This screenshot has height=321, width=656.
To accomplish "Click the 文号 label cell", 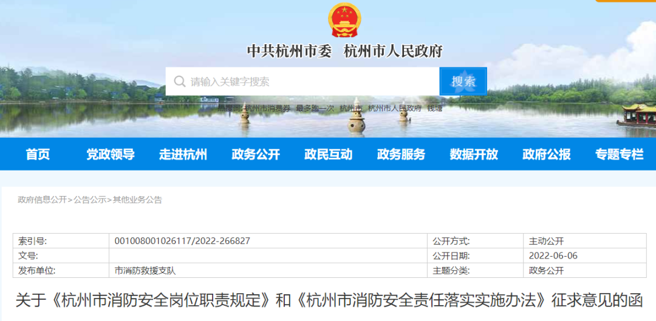I will pos(61,256).
